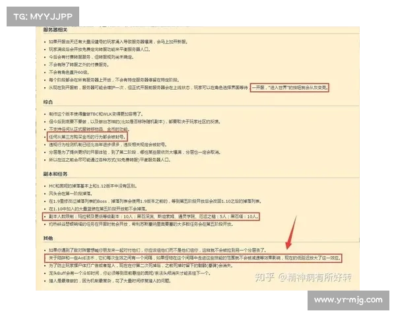Viewport: 396px width, 317px height.
Task: Click the line starting 不支持任何从正式服
Action: click(89, 129)
